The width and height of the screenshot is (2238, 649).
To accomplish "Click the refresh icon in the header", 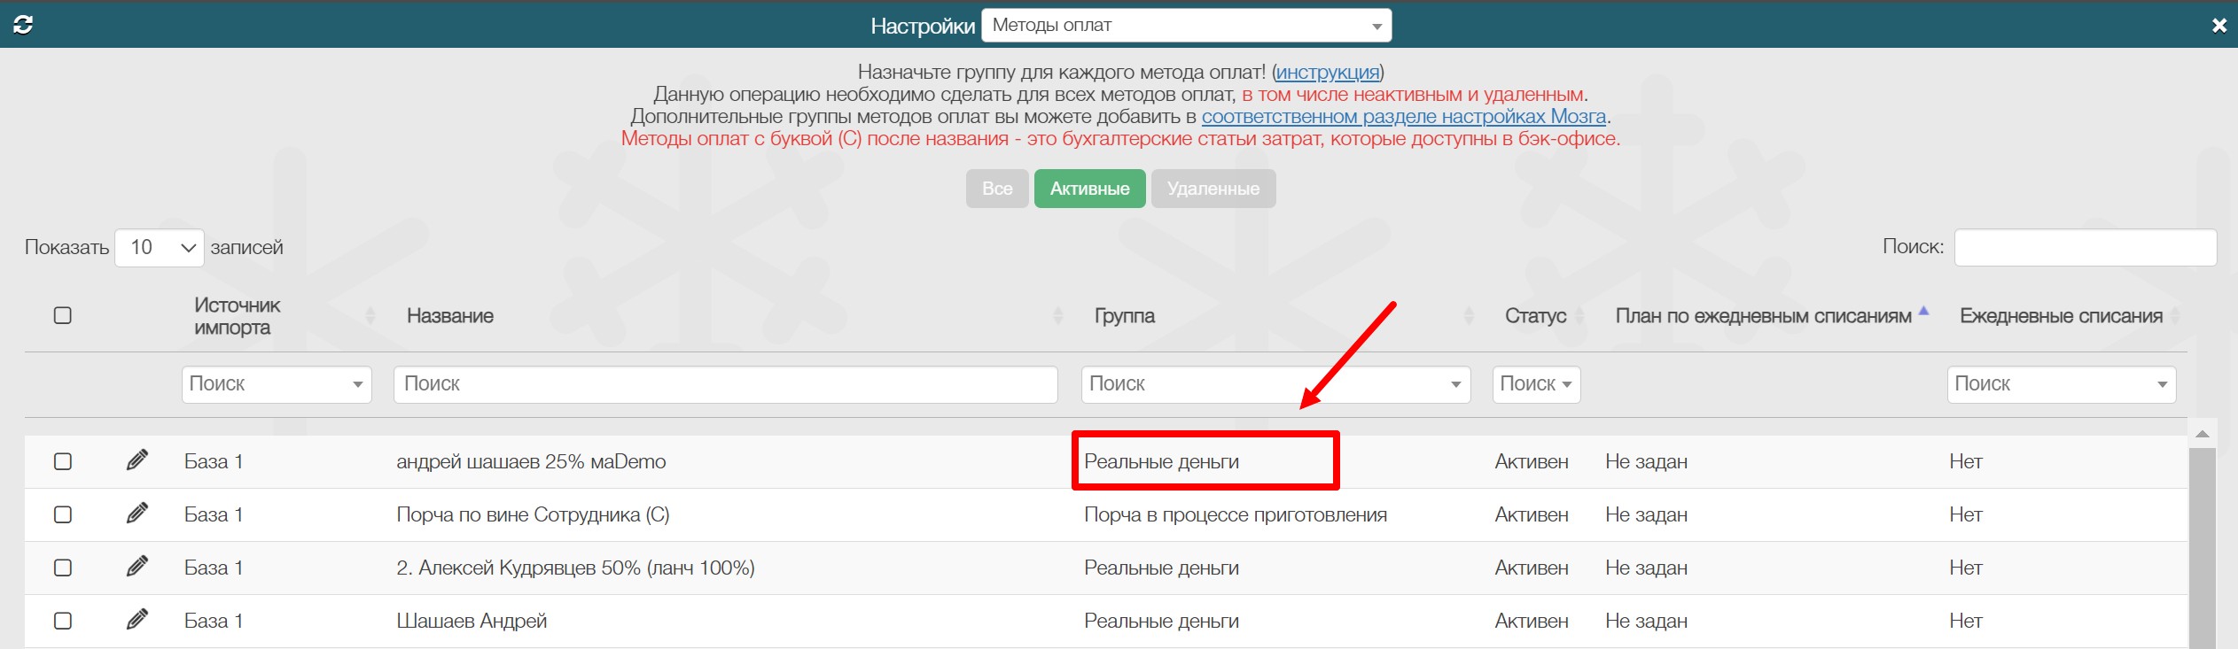I will coord(23,25).
